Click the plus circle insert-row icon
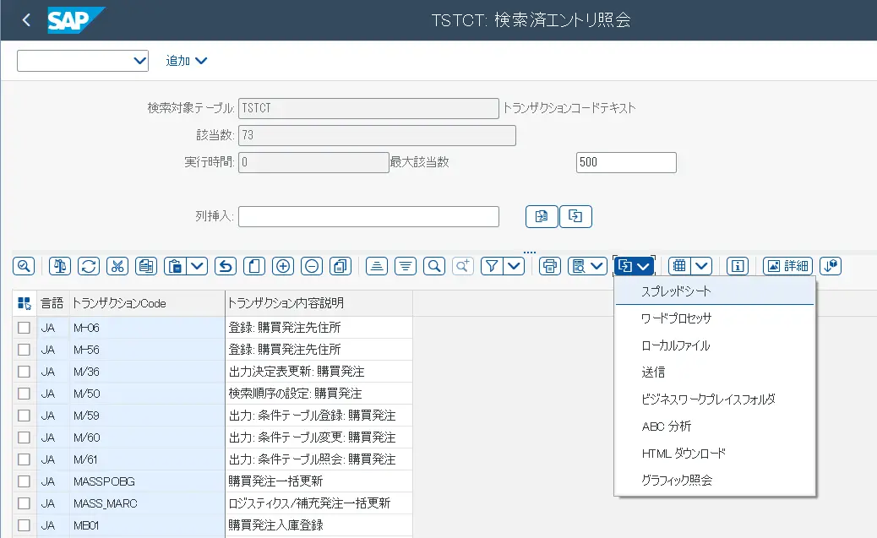Screen dimensions: 877x538 click(283, 266)
